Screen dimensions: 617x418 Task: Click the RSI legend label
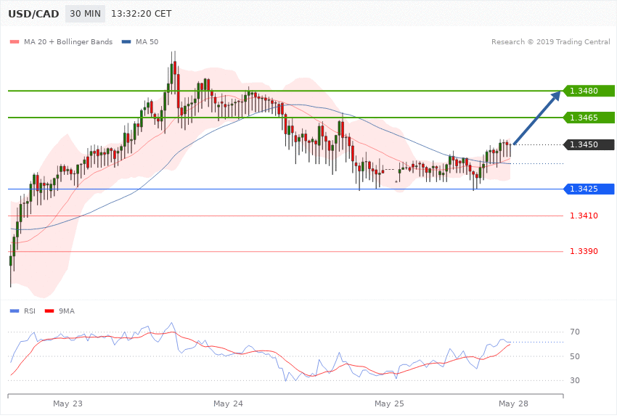coord(30,311)
